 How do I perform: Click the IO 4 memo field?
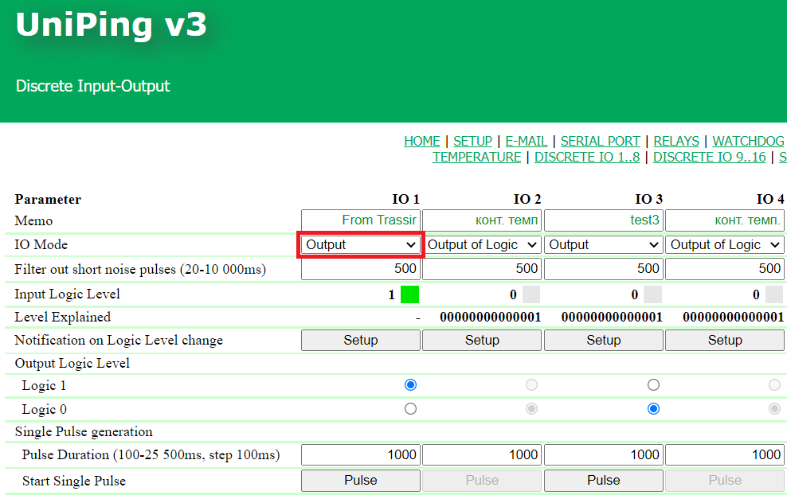(725, 220)
